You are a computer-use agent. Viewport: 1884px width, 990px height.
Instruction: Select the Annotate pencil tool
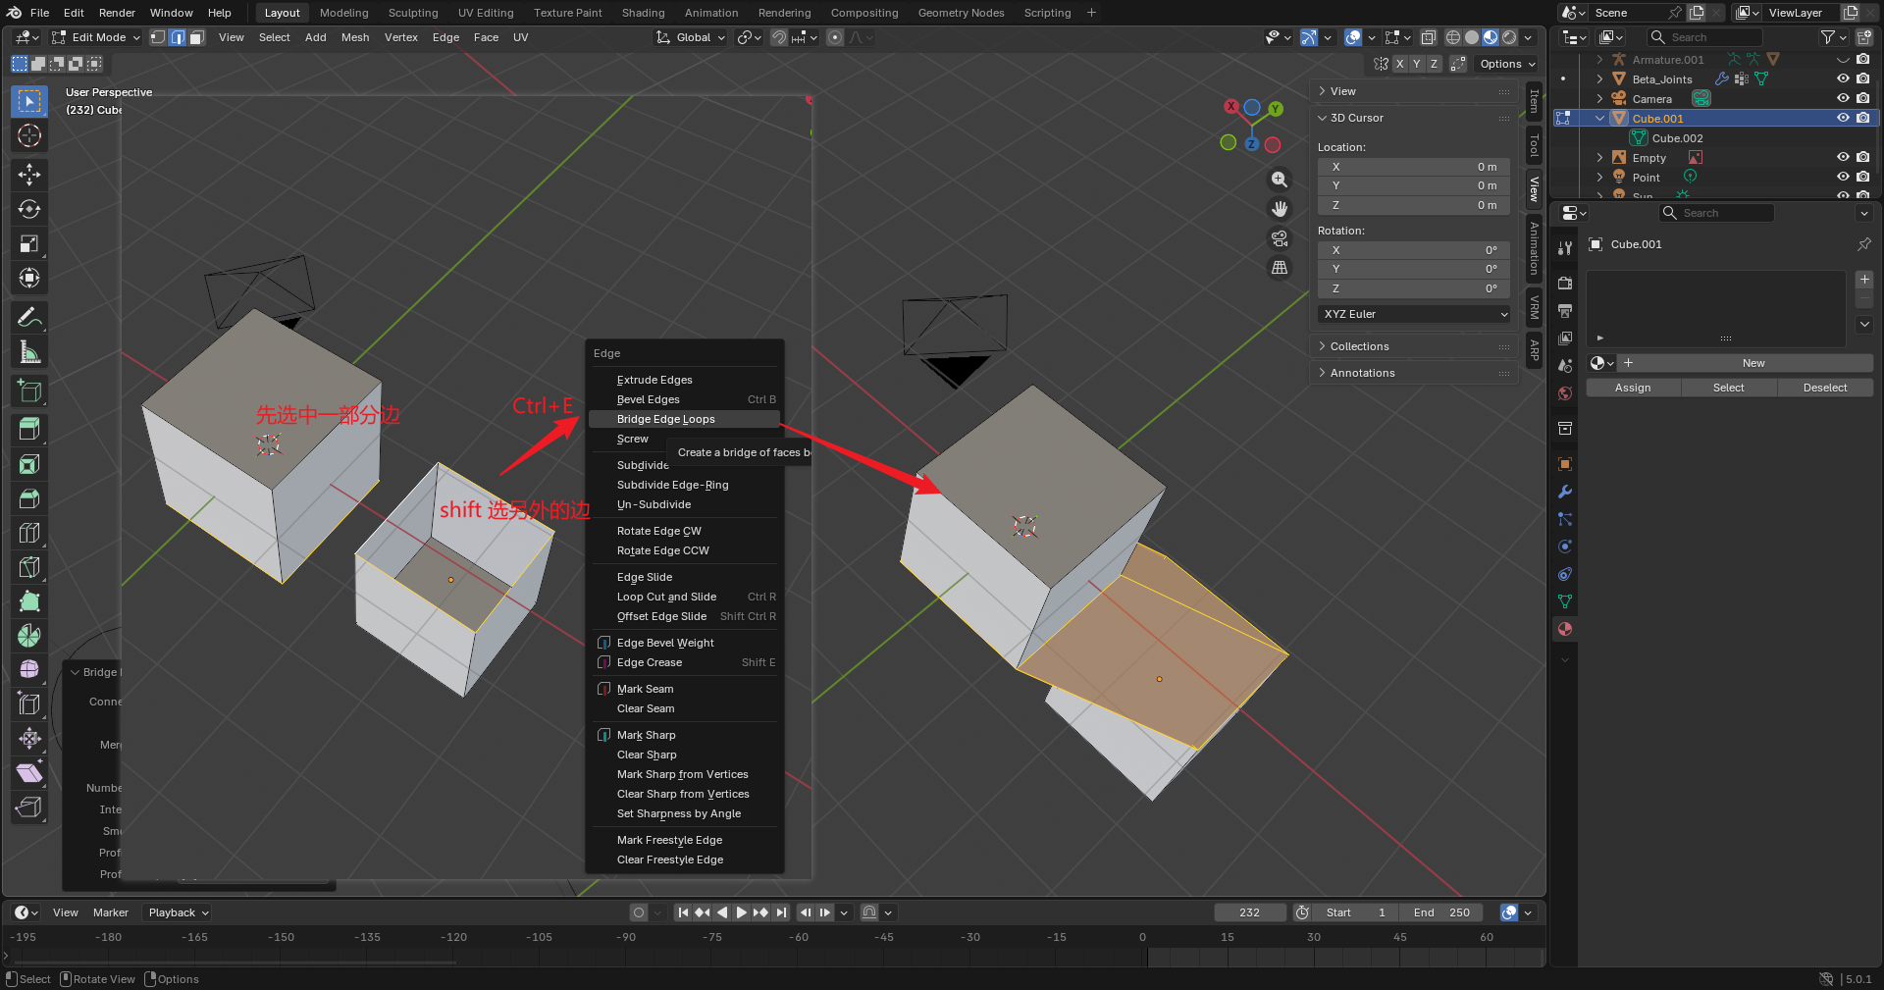29,317
